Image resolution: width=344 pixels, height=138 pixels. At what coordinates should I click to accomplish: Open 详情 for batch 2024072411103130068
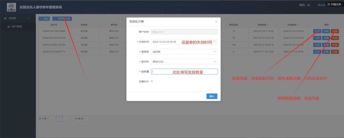pyautogui.click(x=326, y=31)
